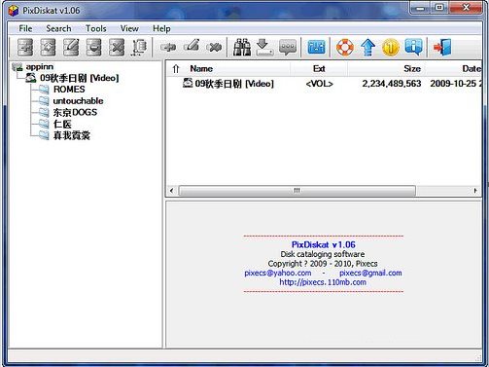Open the File menu
The height and width of the screenshot is (367, 489).
25,28
